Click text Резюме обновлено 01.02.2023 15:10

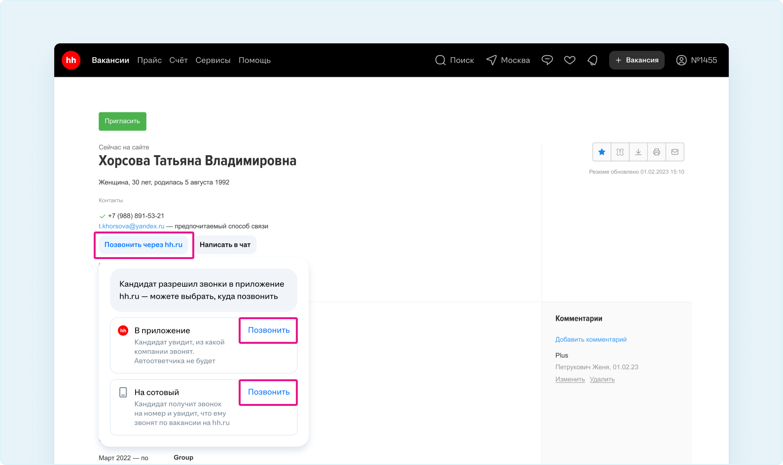click(637, 172)
